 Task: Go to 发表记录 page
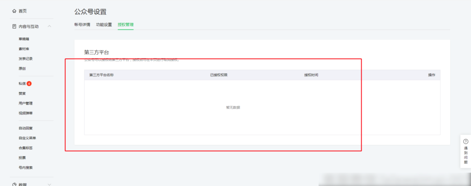tap(25, 58)
